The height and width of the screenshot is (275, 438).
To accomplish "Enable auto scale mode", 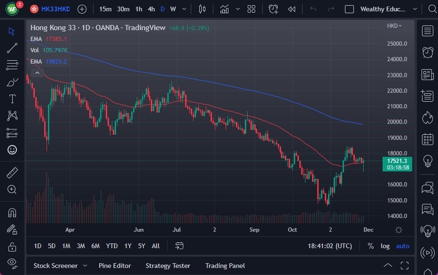I will pos(402,246).
